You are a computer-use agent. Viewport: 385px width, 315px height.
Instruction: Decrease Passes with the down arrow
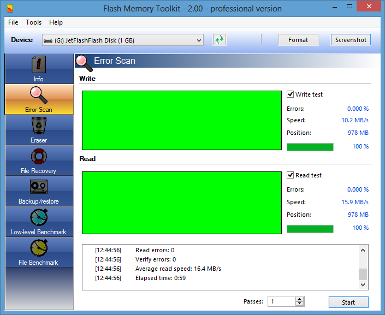point(299,304)
